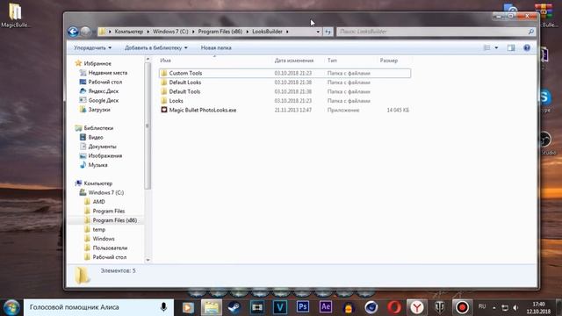Launch Photoshop from taskbar
The width and height of the screenshot is (562, 316).
pos(302,307)
